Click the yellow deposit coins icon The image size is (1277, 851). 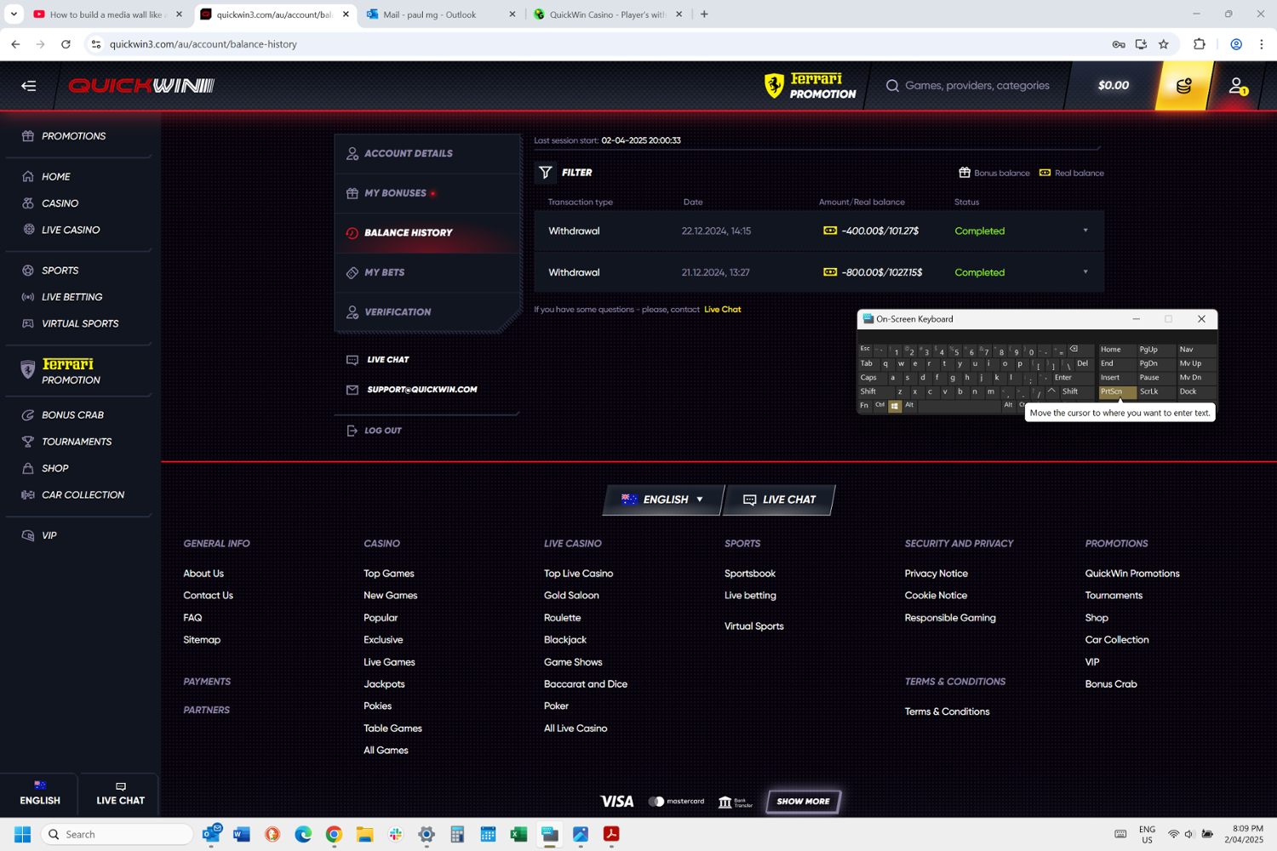click(1183, 86)
